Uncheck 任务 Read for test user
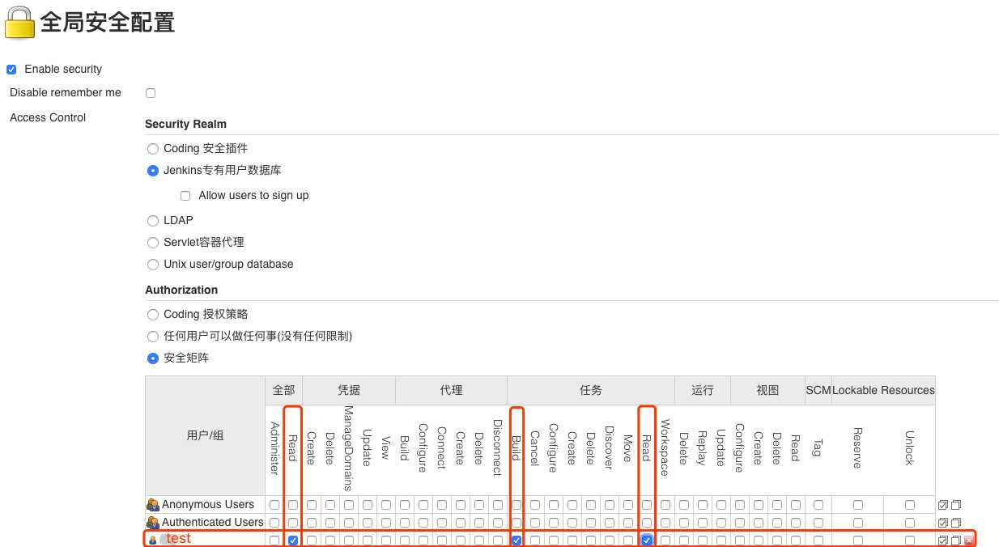 click(647, 541)
